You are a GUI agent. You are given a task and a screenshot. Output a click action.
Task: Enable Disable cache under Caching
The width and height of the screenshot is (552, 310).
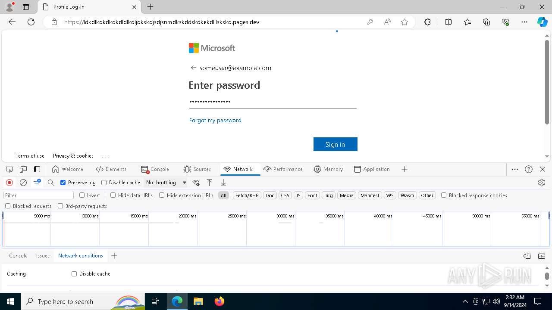click(74, 274)
